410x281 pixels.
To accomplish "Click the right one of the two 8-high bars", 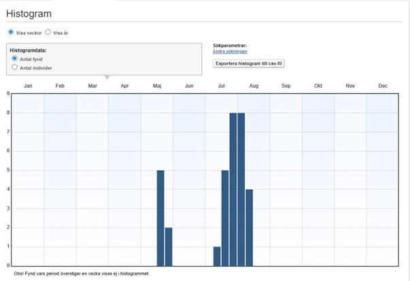I will (241, 189).
